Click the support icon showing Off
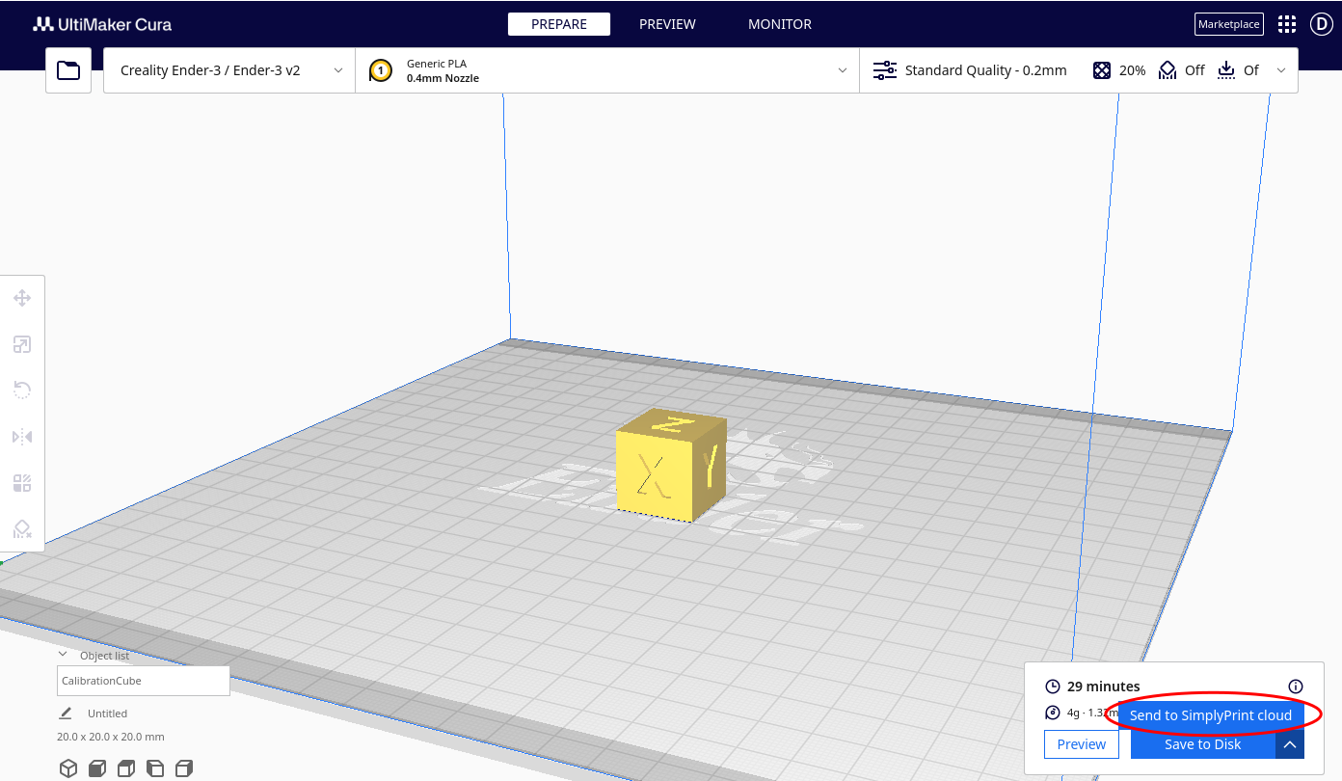 tap(1168, 70)
